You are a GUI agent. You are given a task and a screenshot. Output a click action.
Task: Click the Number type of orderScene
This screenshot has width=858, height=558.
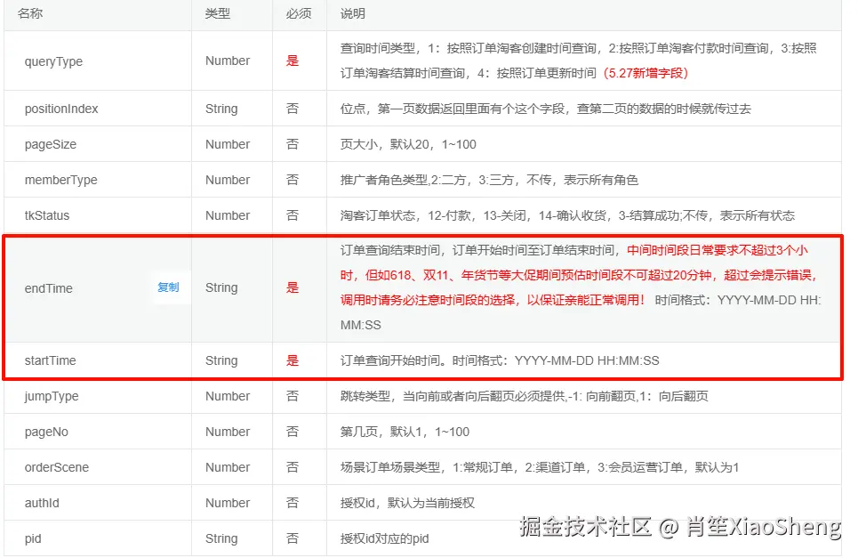[x=228, y=467]
